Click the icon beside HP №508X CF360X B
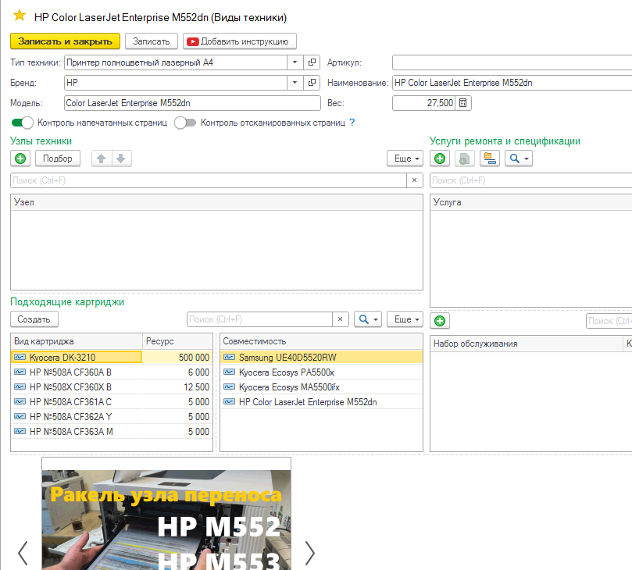The height and width of the screenshot is (570, 632). point(20,387)
